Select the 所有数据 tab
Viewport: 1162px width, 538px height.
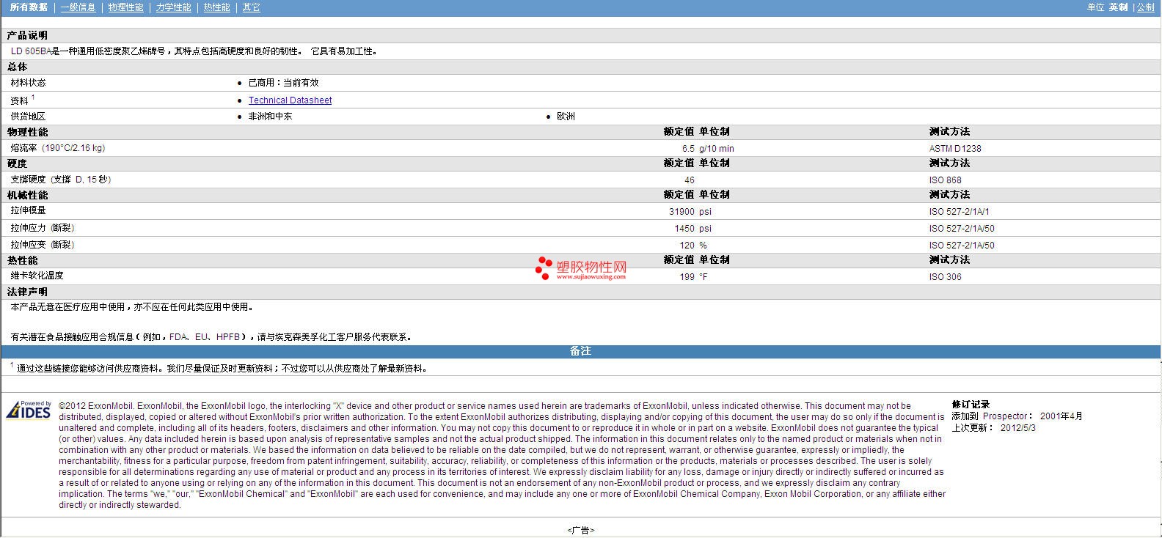click(29, 7)
